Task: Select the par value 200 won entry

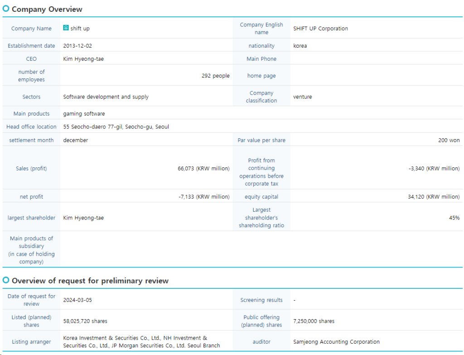Action: click(449, 140)
